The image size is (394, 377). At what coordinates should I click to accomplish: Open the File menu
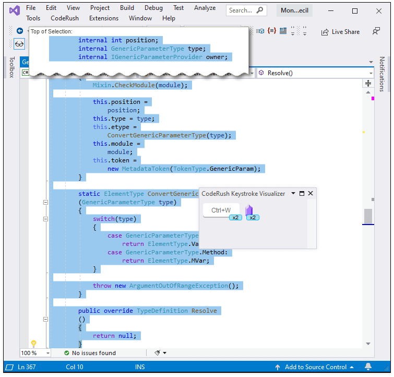pyautogui.click(x=31, y=8)
